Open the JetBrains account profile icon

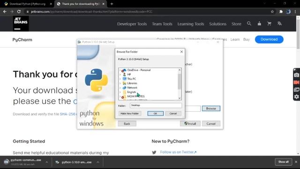click(x=259, y=23)
